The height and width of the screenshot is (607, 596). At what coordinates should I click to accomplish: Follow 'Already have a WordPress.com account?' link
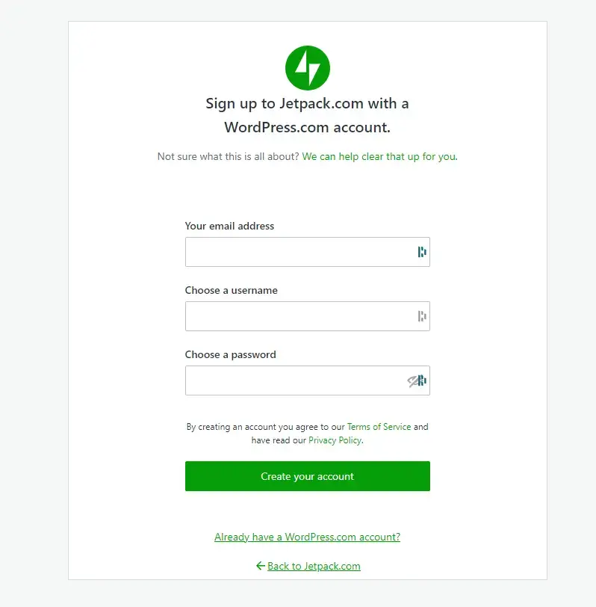tap(308, 537)
